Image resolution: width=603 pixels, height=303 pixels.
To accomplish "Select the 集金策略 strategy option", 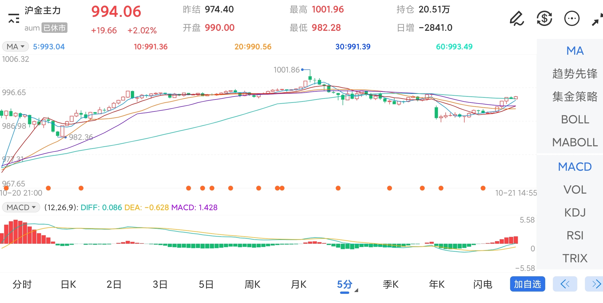I will click(575, 96).
